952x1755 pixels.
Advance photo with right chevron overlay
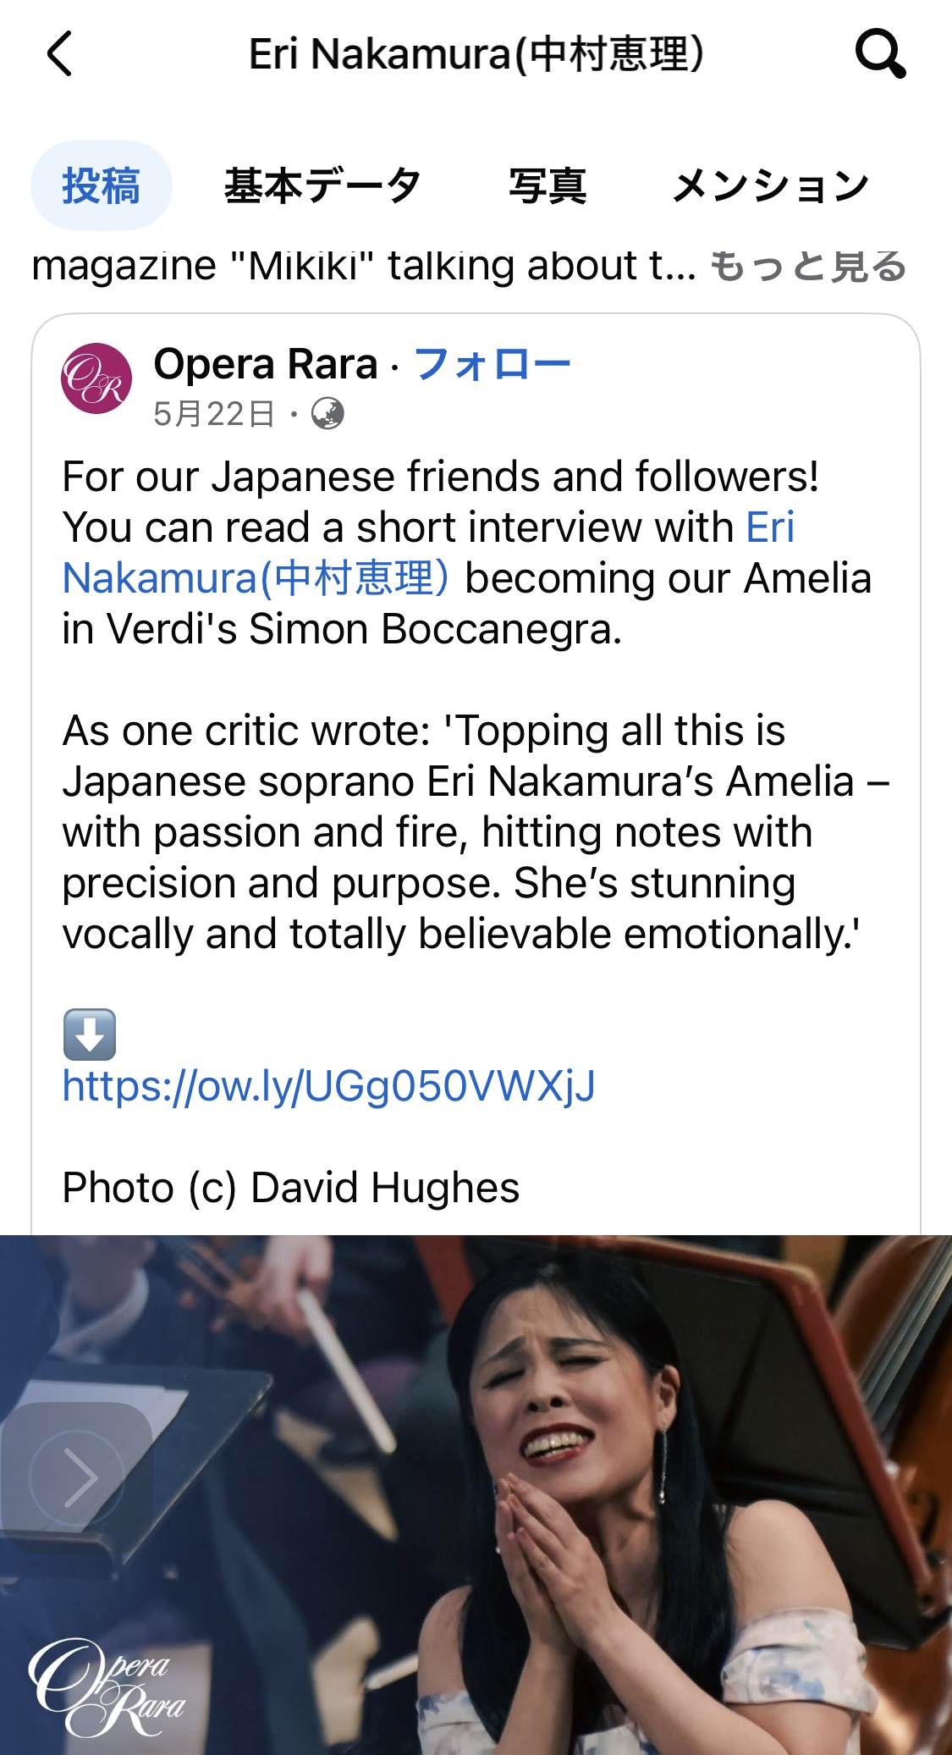pyautogui.click(x=77, y=1478)
